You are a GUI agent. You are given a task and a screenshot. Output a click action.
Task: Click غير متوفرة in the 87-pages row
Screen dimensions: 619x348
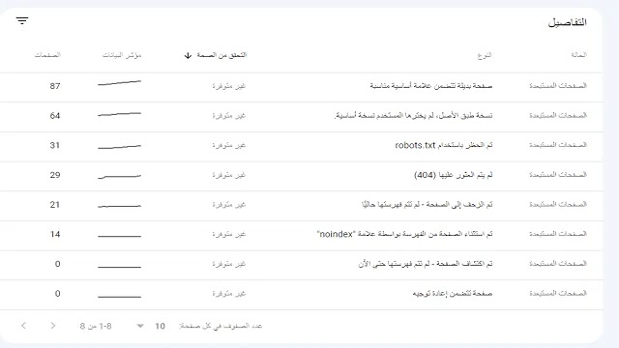[228, 86]
